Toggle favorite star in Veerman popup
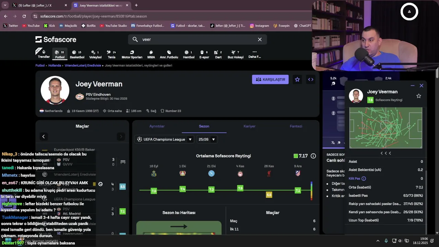 (419, 96)
